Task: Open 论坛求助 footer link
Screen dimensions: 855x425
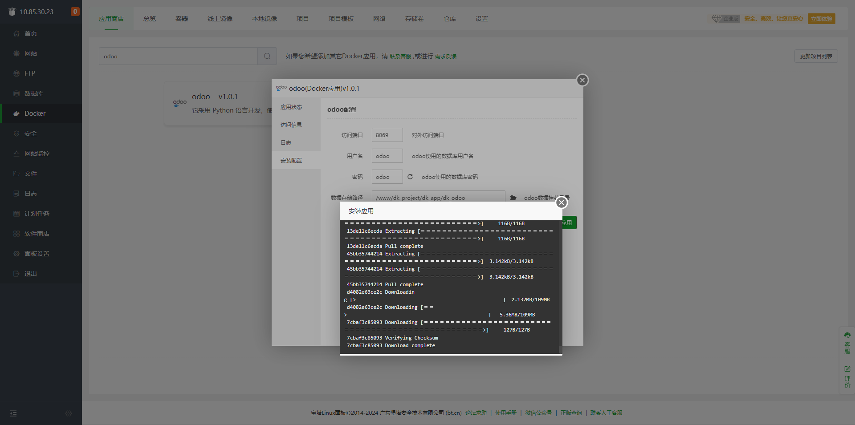Action: point(476,413)
